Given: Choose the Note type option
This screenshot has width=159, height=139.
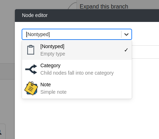Looking at the screenshot, I should 77,88.
